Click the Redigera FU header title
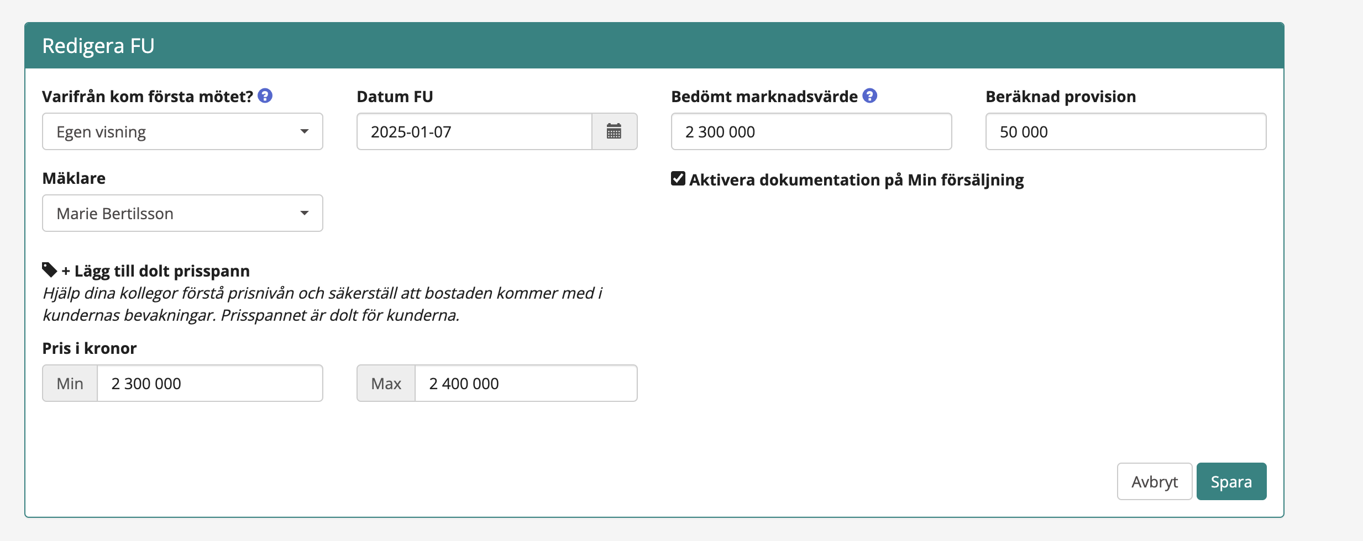1363x541 pixels. coord(98,46)
